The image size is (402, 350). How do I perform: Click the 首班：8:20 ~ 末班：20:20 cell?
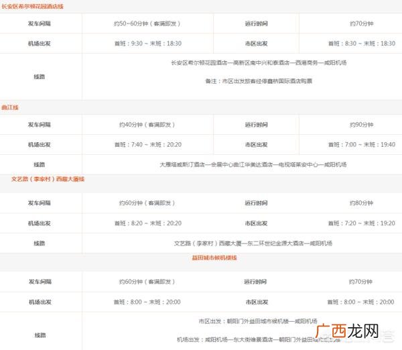pos(148,223)
